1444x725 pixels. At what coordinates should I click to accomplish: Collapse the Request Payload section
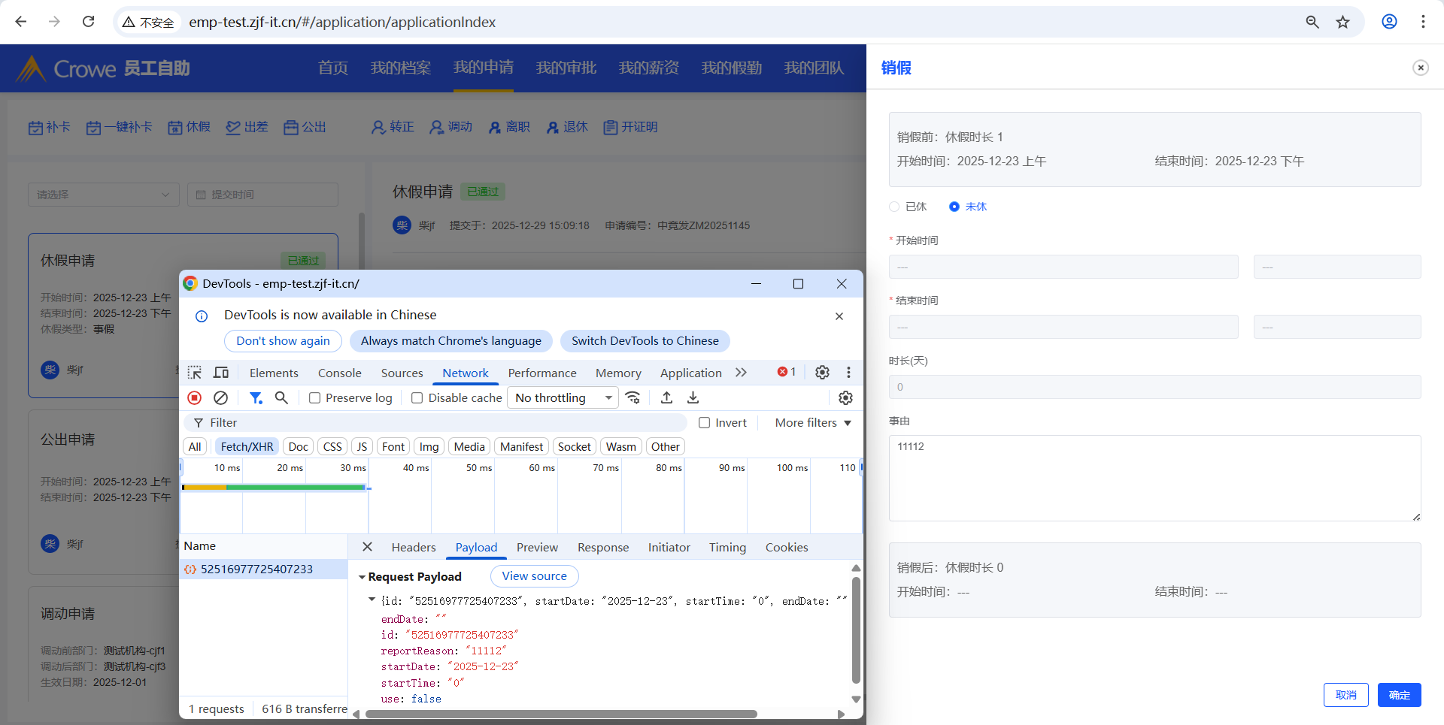point(362,577)
